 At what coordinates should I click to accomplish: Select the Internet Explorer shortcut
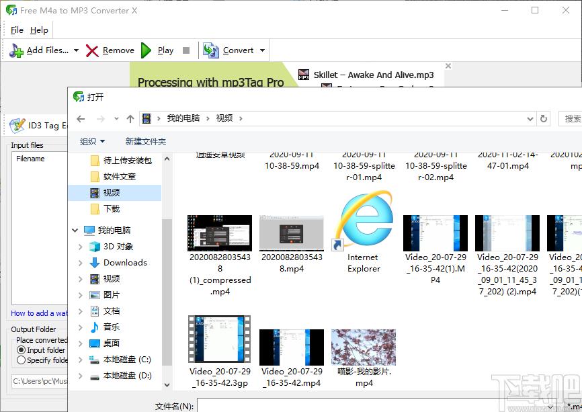[x=364, y=233]
